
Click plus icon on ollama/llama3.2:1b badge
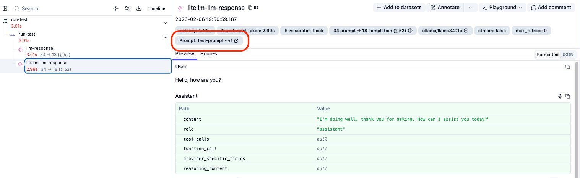point(466,31)
